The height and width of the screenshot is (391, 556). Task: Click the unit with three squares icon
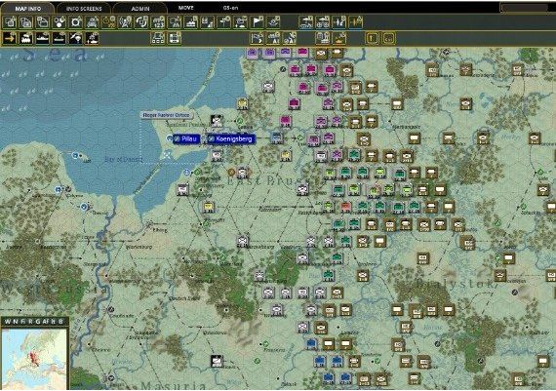[158, 38]
